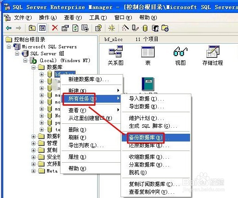Expand the bf_xlcc database node
The width and height of the screenshot is (238, 198).
pyautogui.click(x=41, y=74)
